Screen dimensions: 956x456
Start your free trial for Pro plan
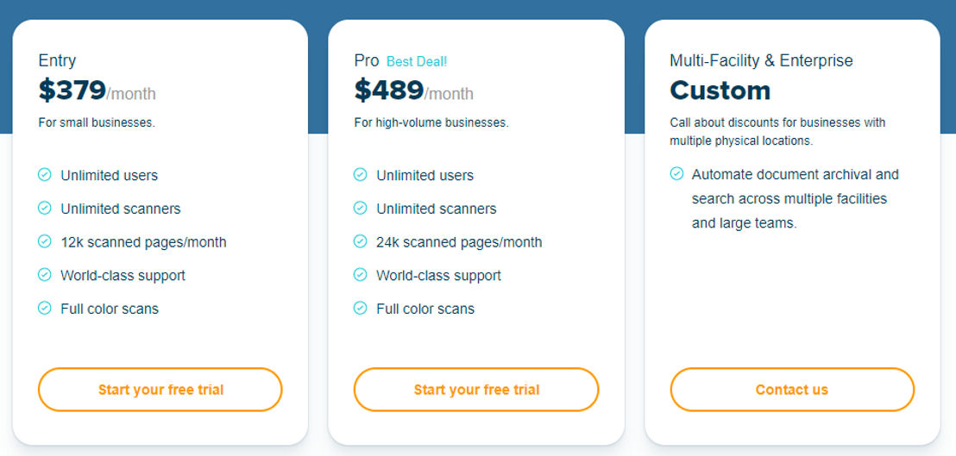click(x=476, y=390)
